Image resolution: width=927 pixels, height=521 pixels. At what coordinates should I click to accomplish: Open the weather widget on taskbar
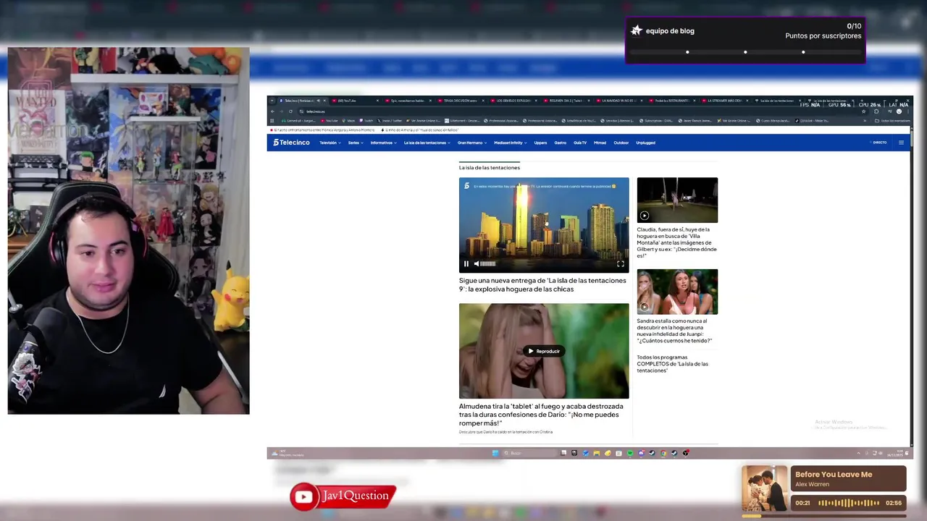tap(288, 453)
